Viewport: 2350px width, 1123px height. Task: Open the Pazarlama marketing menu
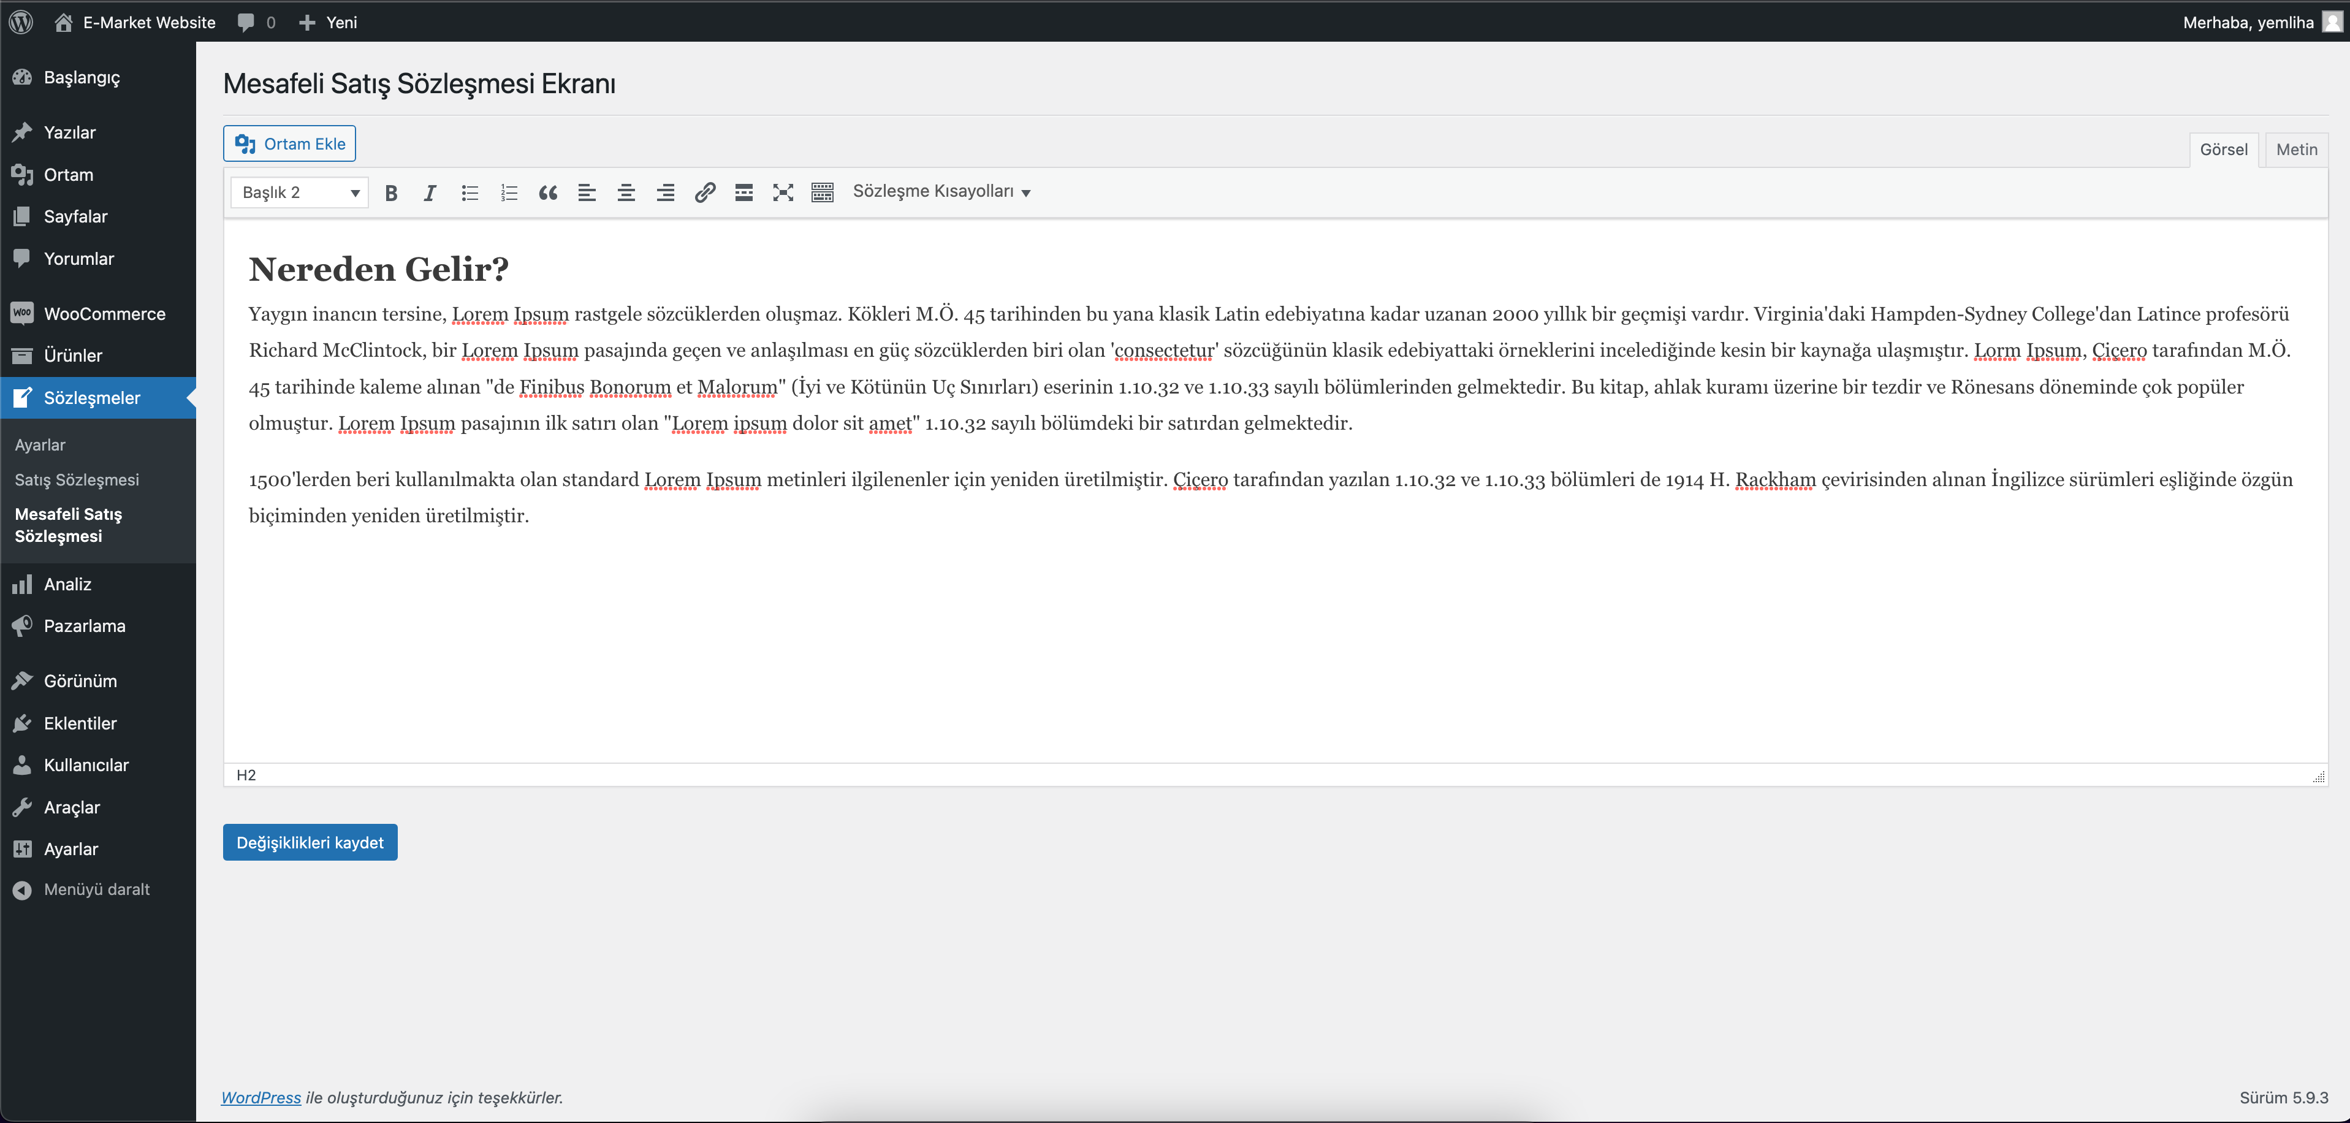pos(97,626)
